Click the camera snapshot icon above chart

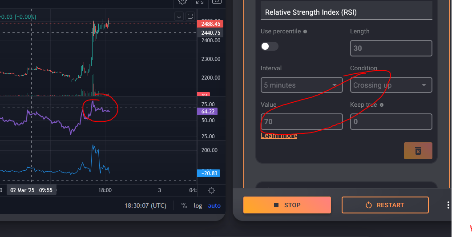(x=217, y=1)
